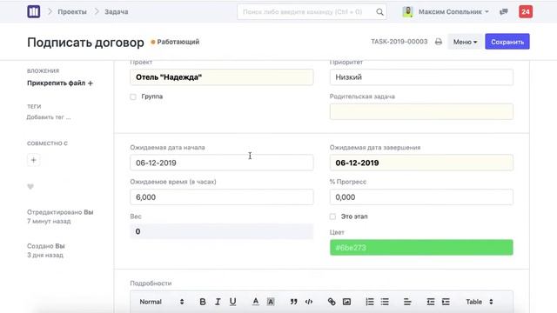Click the Ожидаемое время field 6,000

222,197
